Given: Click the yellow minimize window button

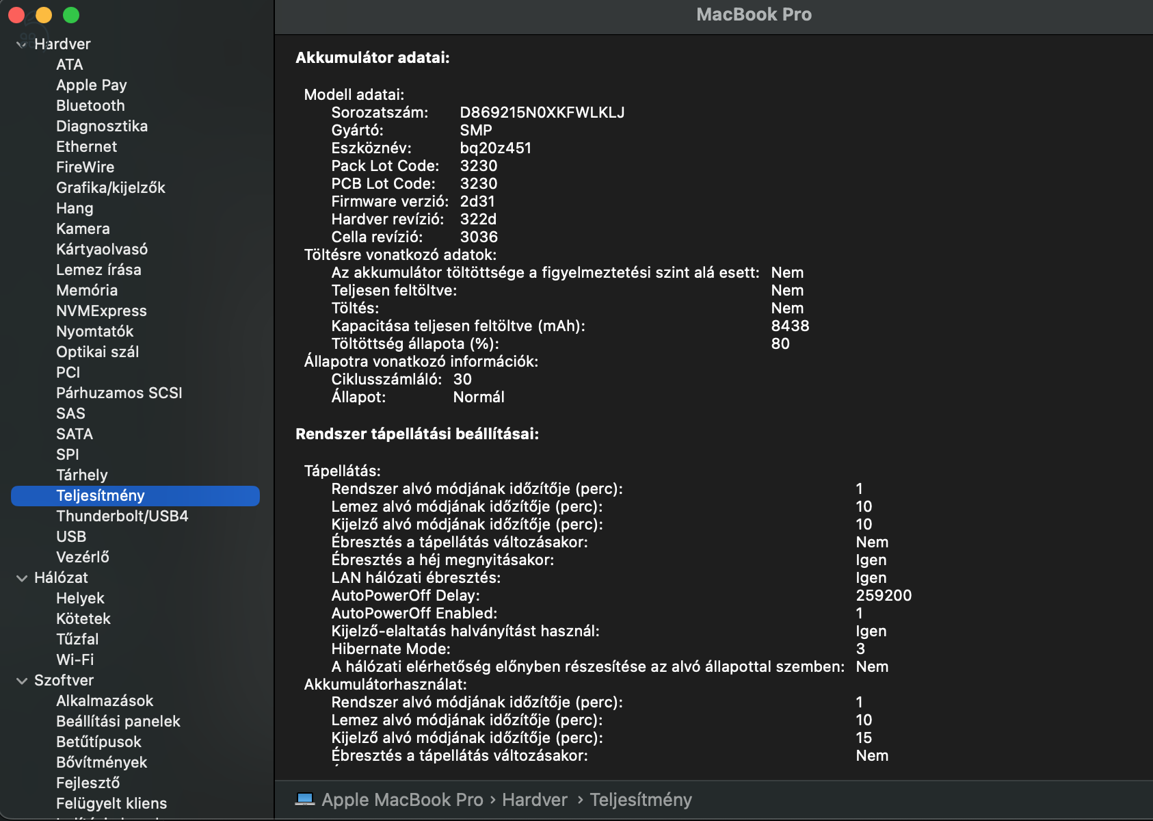Looking at the screenshot, I should [43, 14].
